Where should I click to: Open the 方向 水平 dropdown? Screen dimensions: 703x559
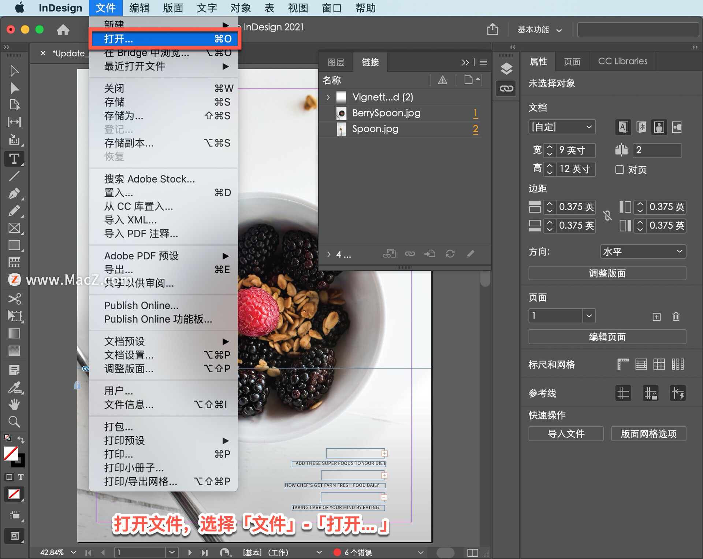pyautogui.click(x=643, y=251)
